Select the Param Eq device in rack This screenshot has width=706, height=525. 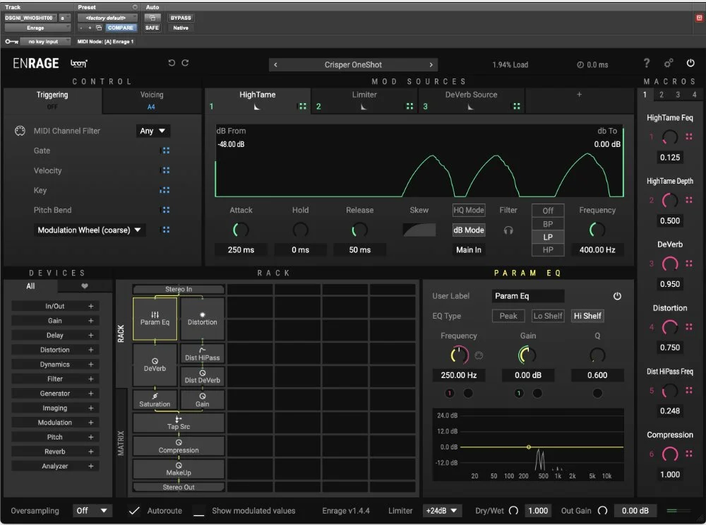click(x=155, y=319)
